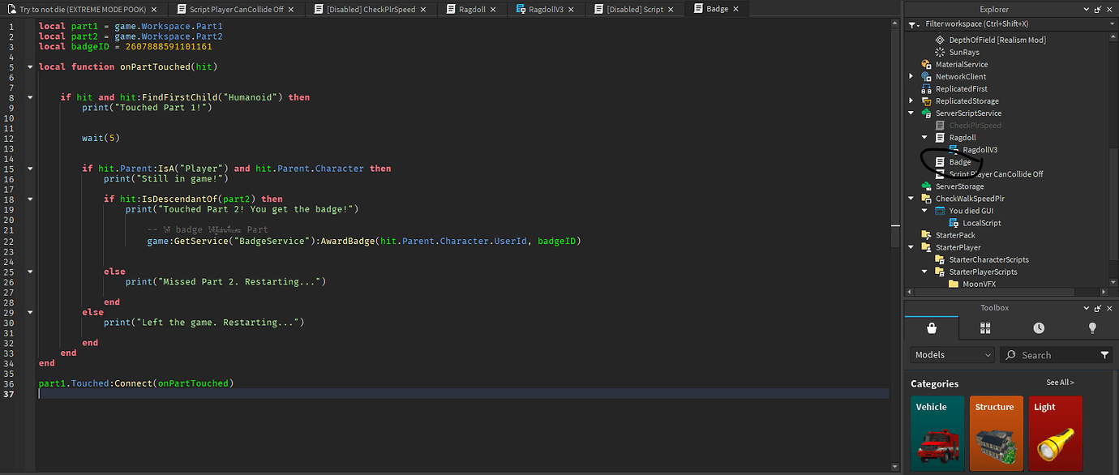The image size is (1119, 475).
Task: Open the Toolbox Inventory tab icon
Action: [984, 327]
